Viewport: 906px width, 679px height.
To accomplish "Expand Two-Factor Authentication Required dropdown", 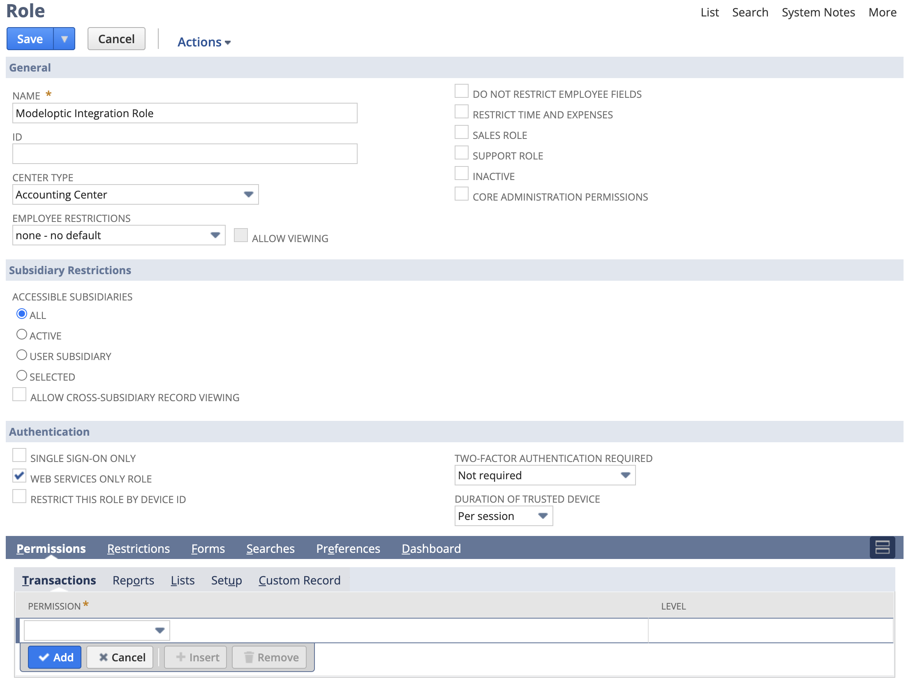I will click(625, 475).
